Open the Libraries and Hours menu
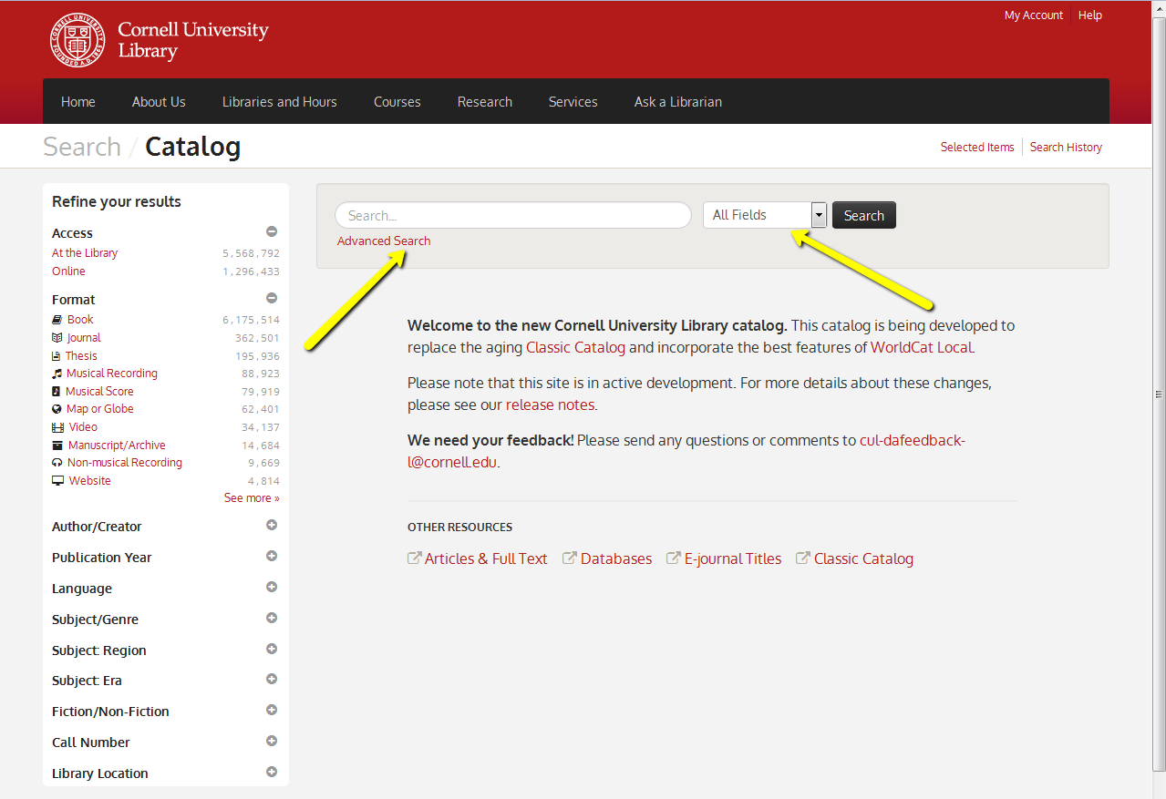Screen dimensions: 1166x799 [x=280, y=102]
